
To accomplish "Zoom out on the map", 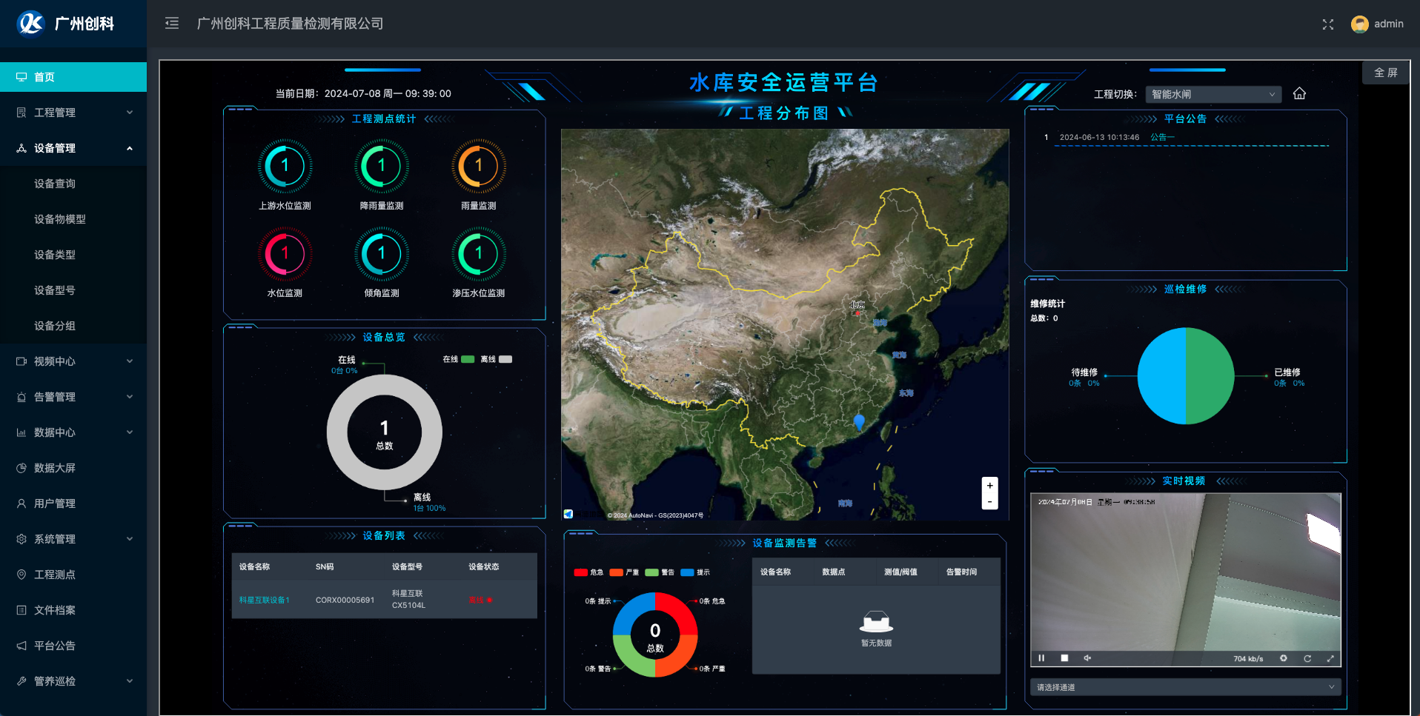I will [x=989, y=502].
